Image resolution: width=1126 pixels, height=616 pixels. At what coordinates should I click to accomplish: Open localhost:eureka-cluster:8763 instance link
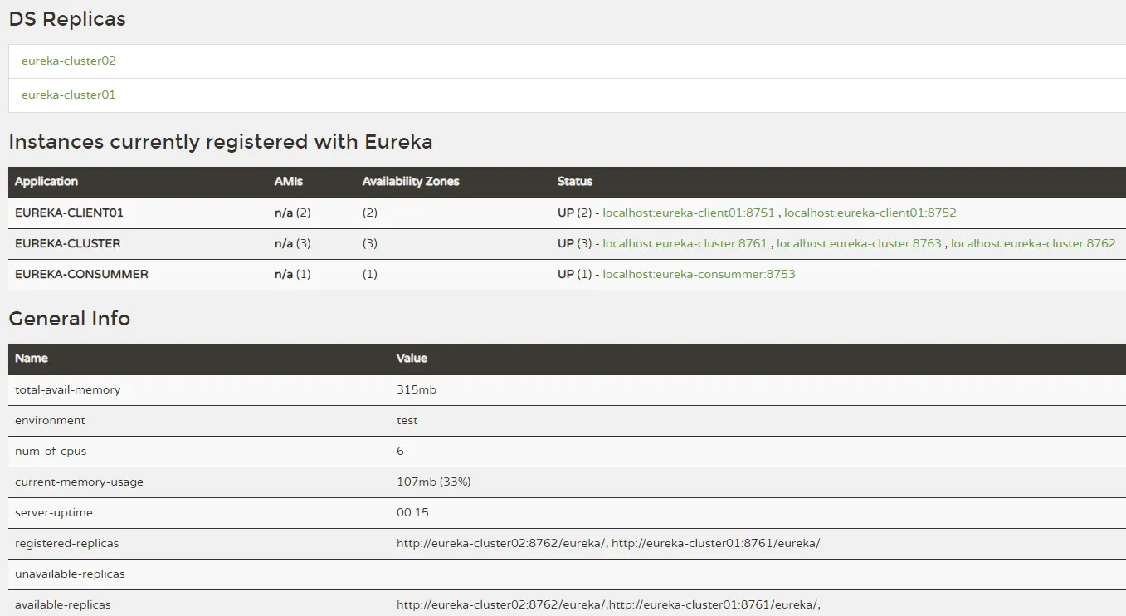click(x=859, y=243)
